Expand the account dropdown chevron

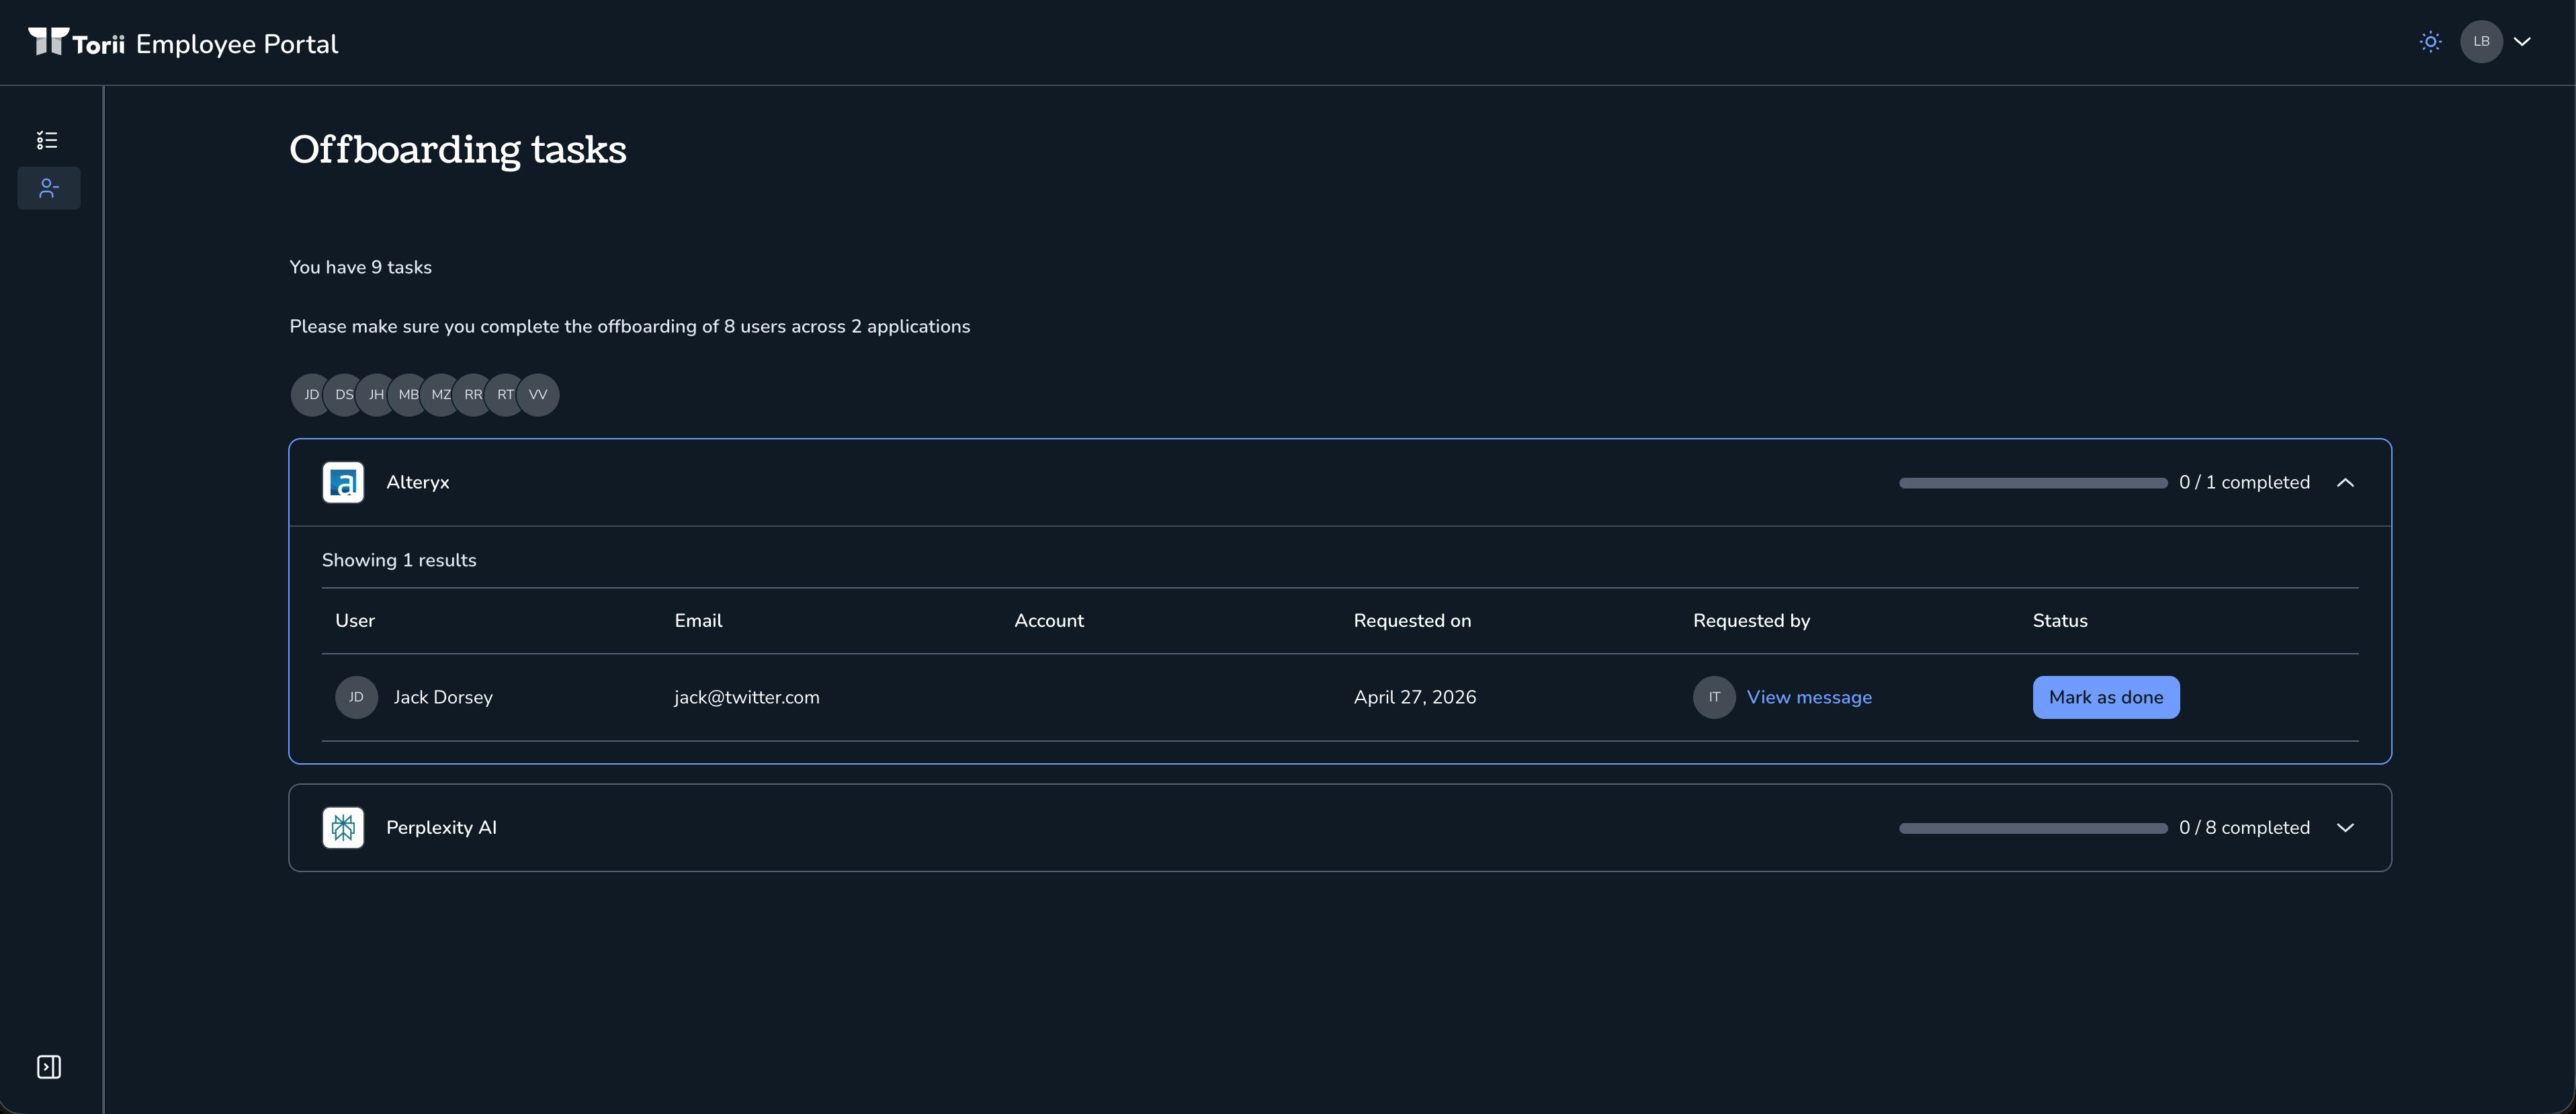pyautogui.click(x=2522, y=42)
